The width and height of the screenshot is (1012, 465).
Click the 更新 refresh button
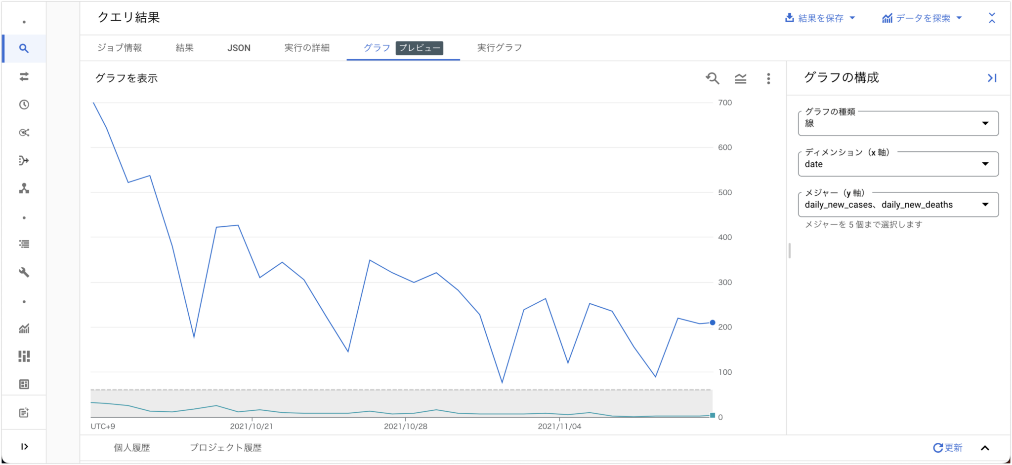947,448
